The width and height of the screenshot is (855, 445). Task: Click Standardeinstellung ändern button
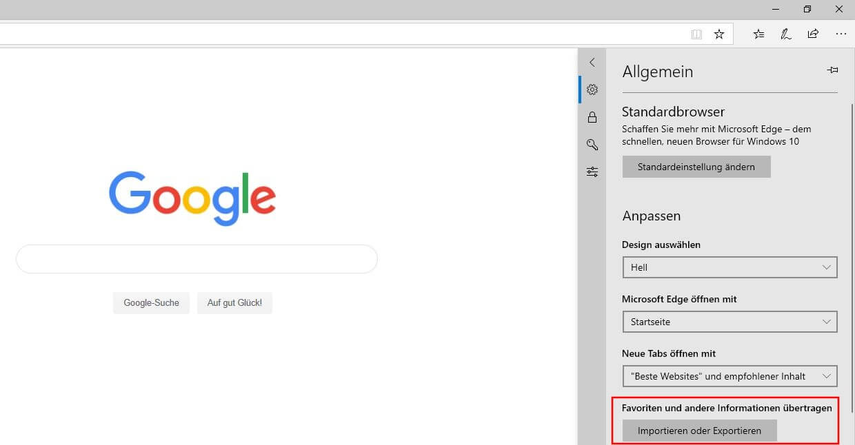(x=696, y=167)
